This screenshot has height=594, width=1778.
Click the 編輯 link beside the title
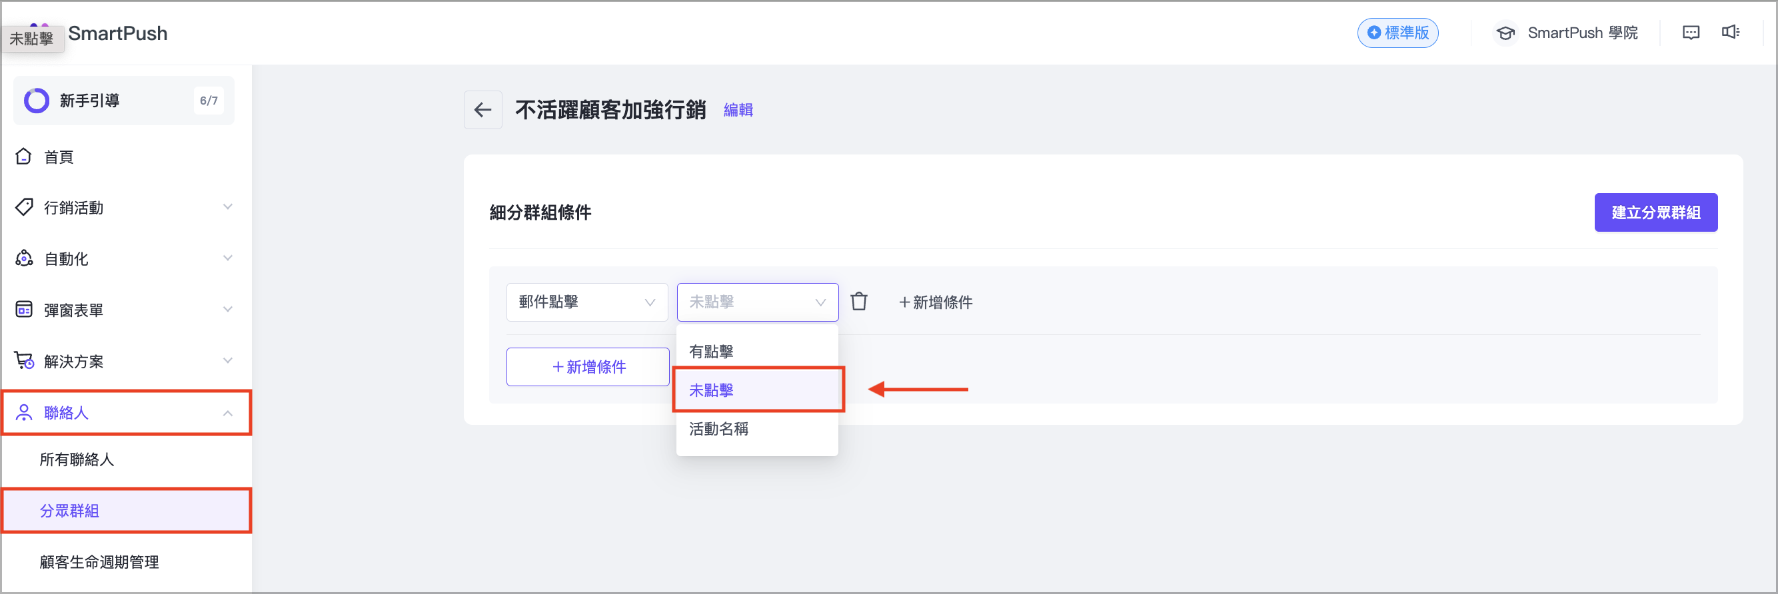[738, 111]
